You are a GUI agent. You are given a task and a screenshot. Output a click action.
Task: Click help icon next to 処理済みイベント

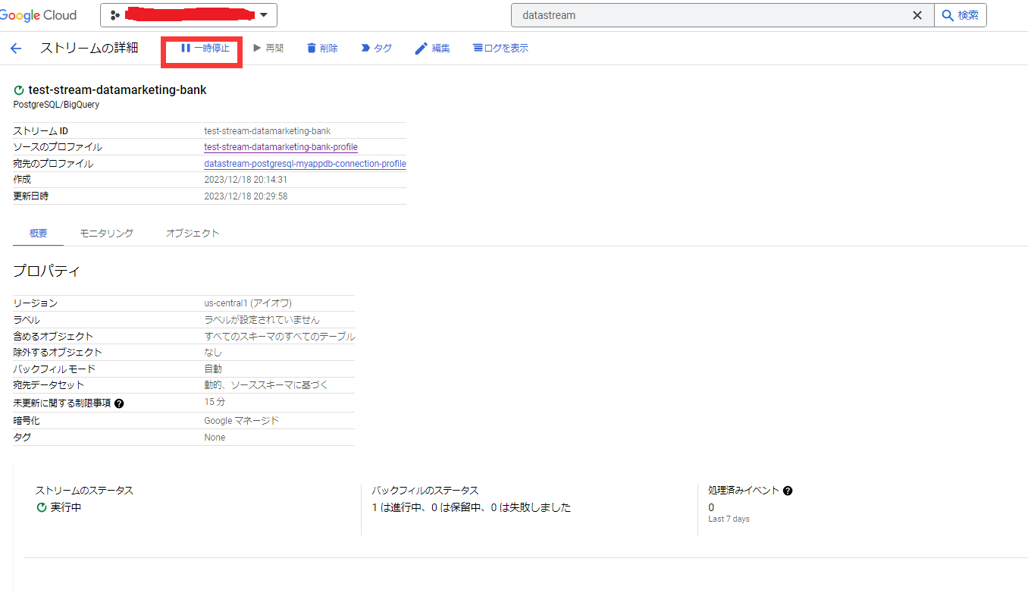point(788,491)
